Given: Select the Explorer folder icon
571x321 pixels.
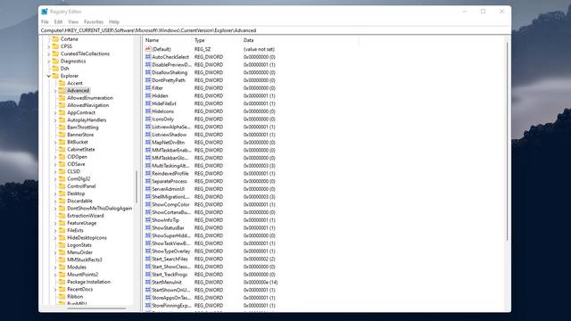Looking at the screenshot, I should click(x=55, y=76).
